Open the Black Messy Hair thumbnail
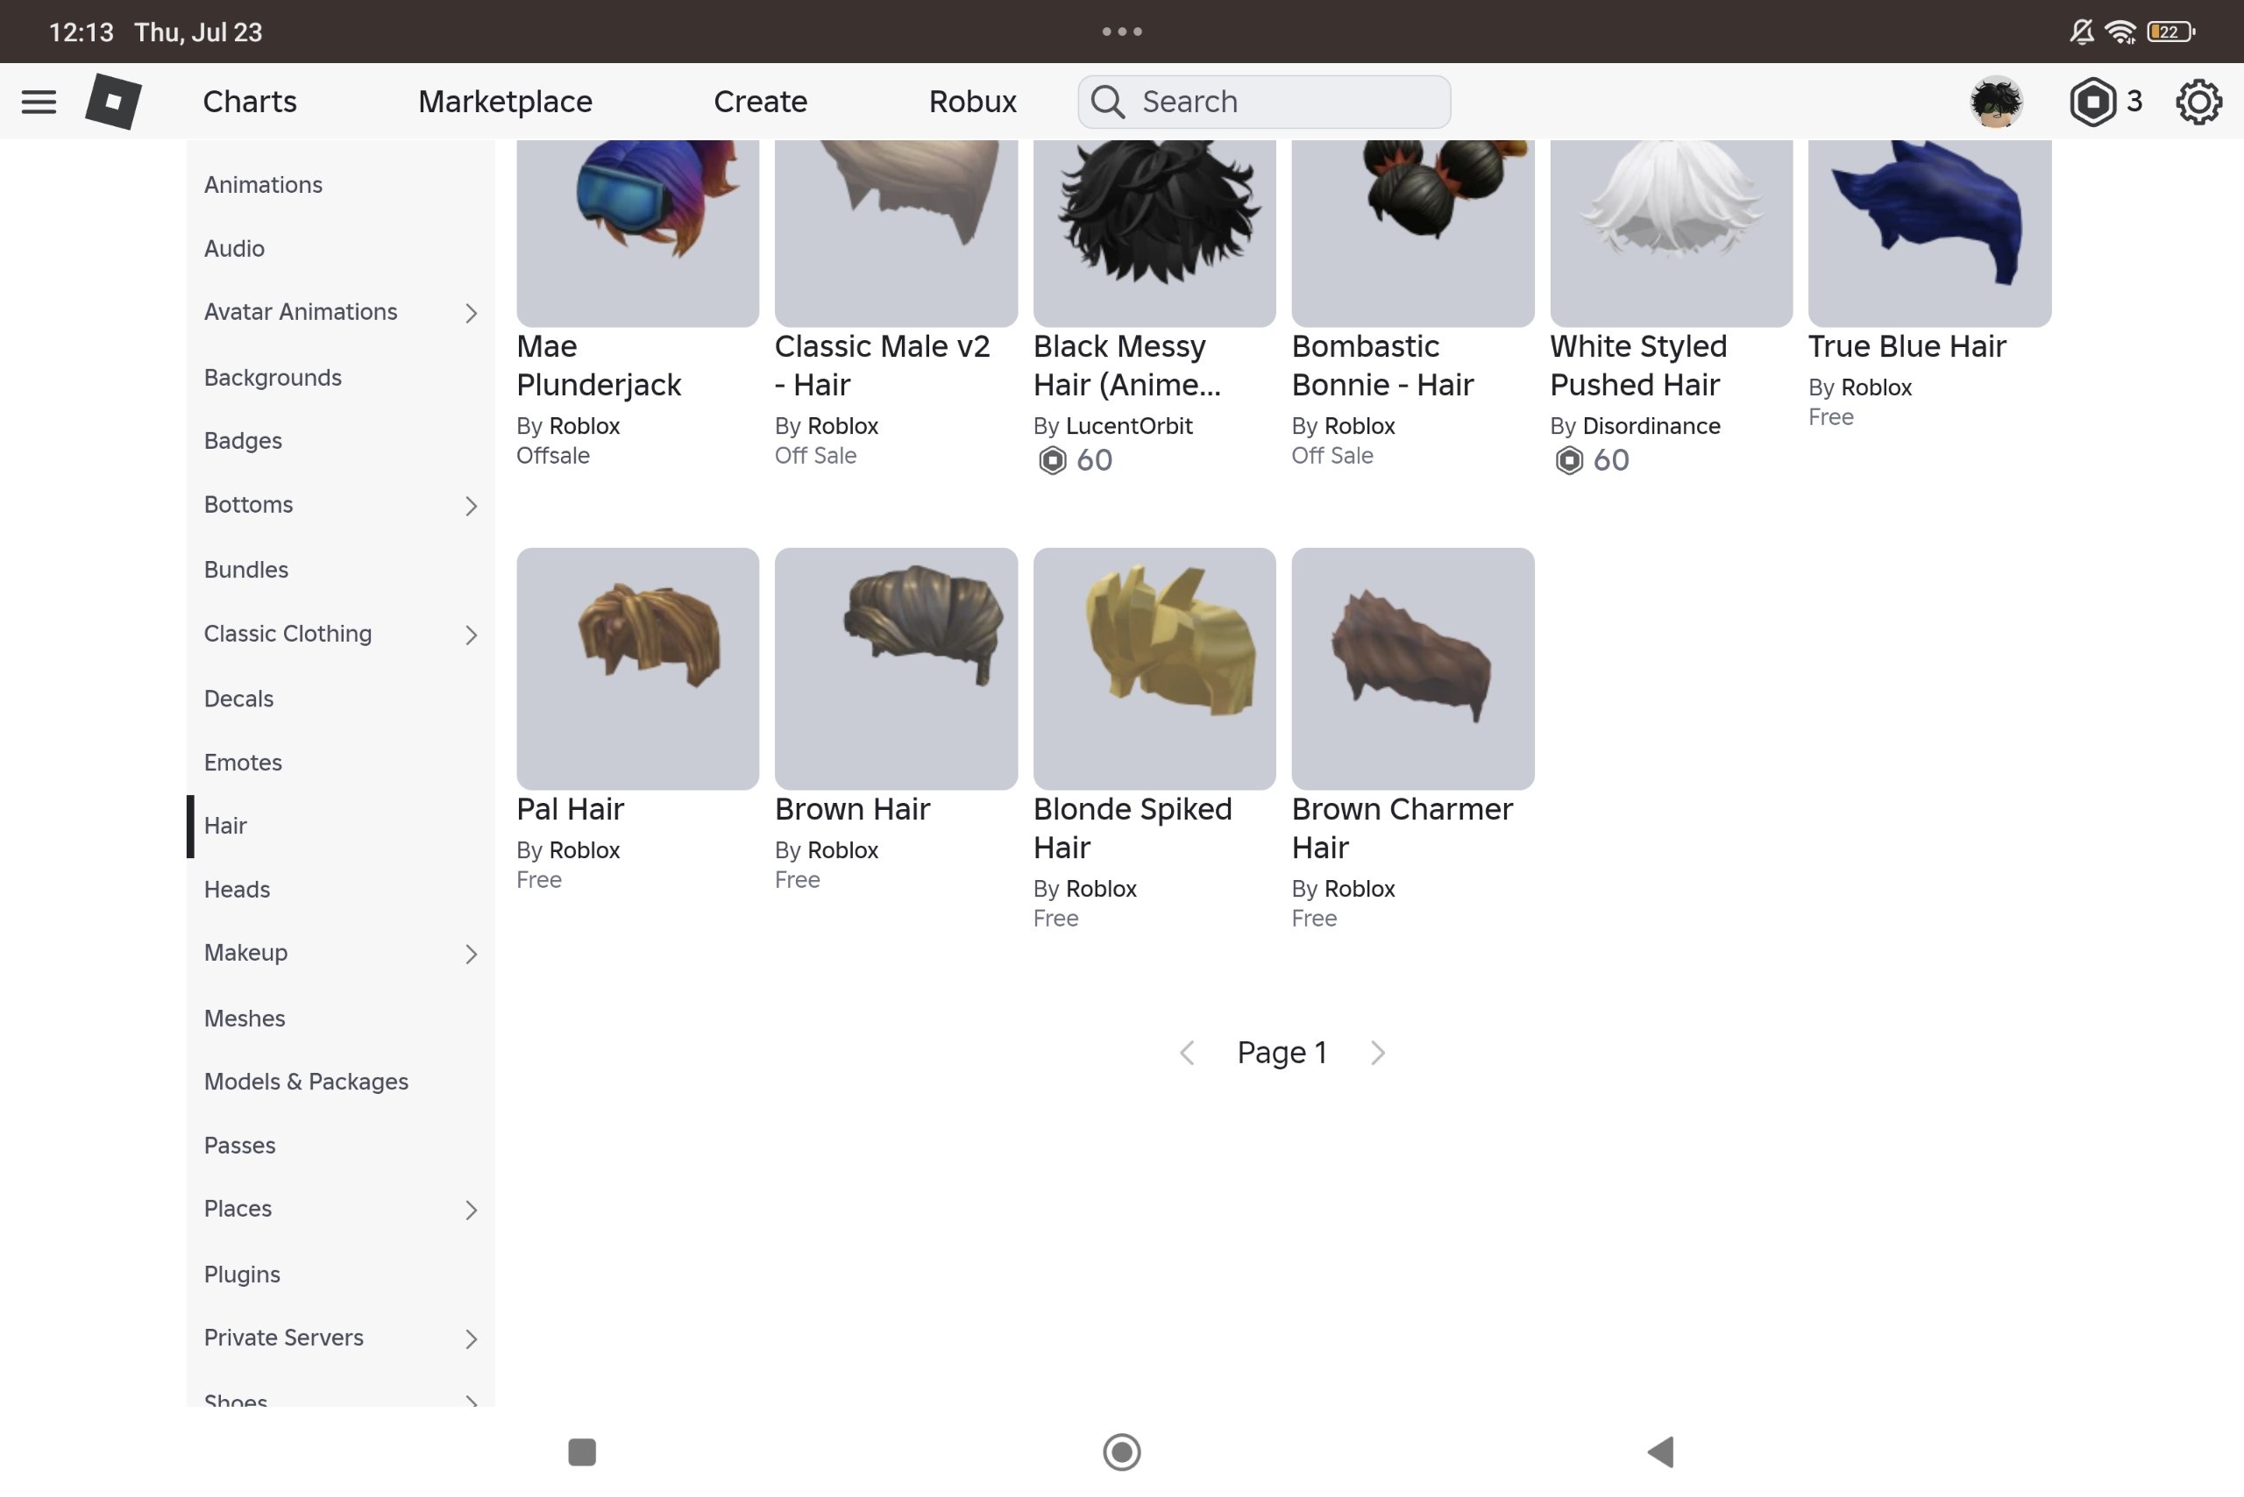This screenshot has height=1498, width=2244. (1155, 233)
